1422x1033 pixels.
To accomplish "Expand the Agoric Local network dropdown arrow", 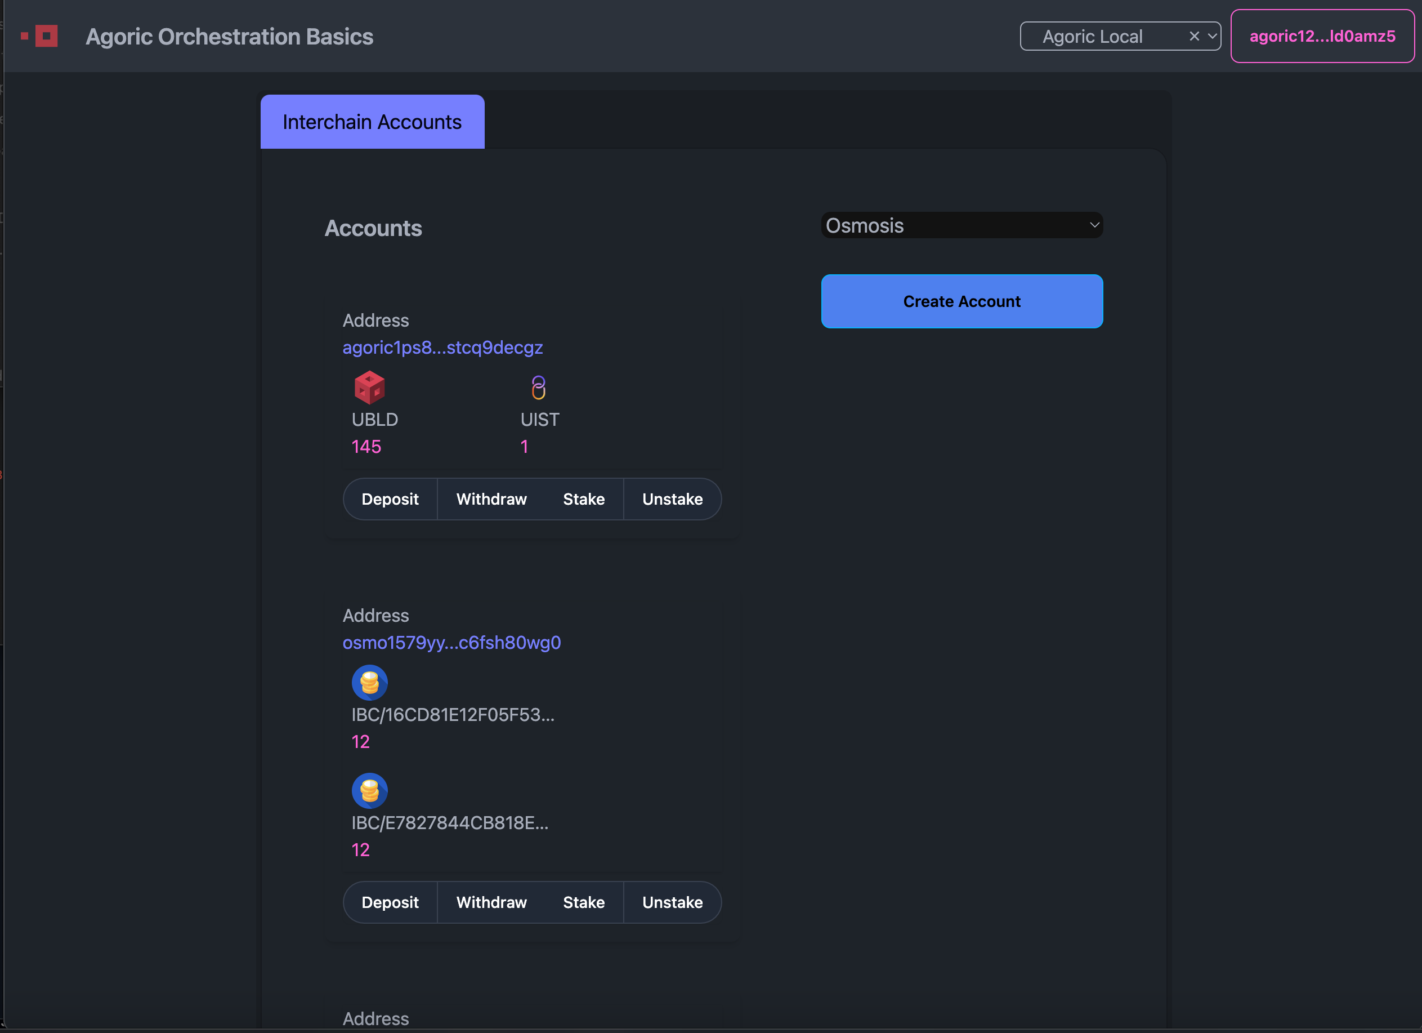I will click(1213, 37).
